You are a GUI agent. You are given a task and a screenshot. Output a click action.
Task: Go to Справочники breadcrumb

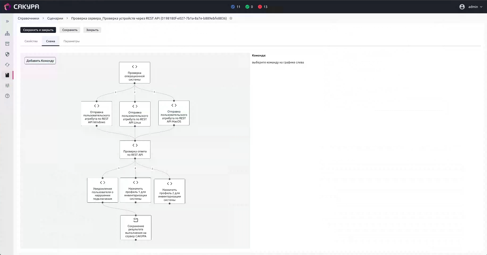click(28, 18)
